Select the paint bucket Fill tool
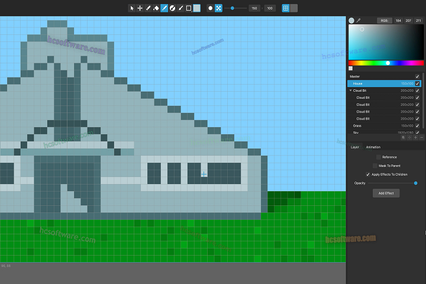 pyautogui.click(x=156, y=8)
